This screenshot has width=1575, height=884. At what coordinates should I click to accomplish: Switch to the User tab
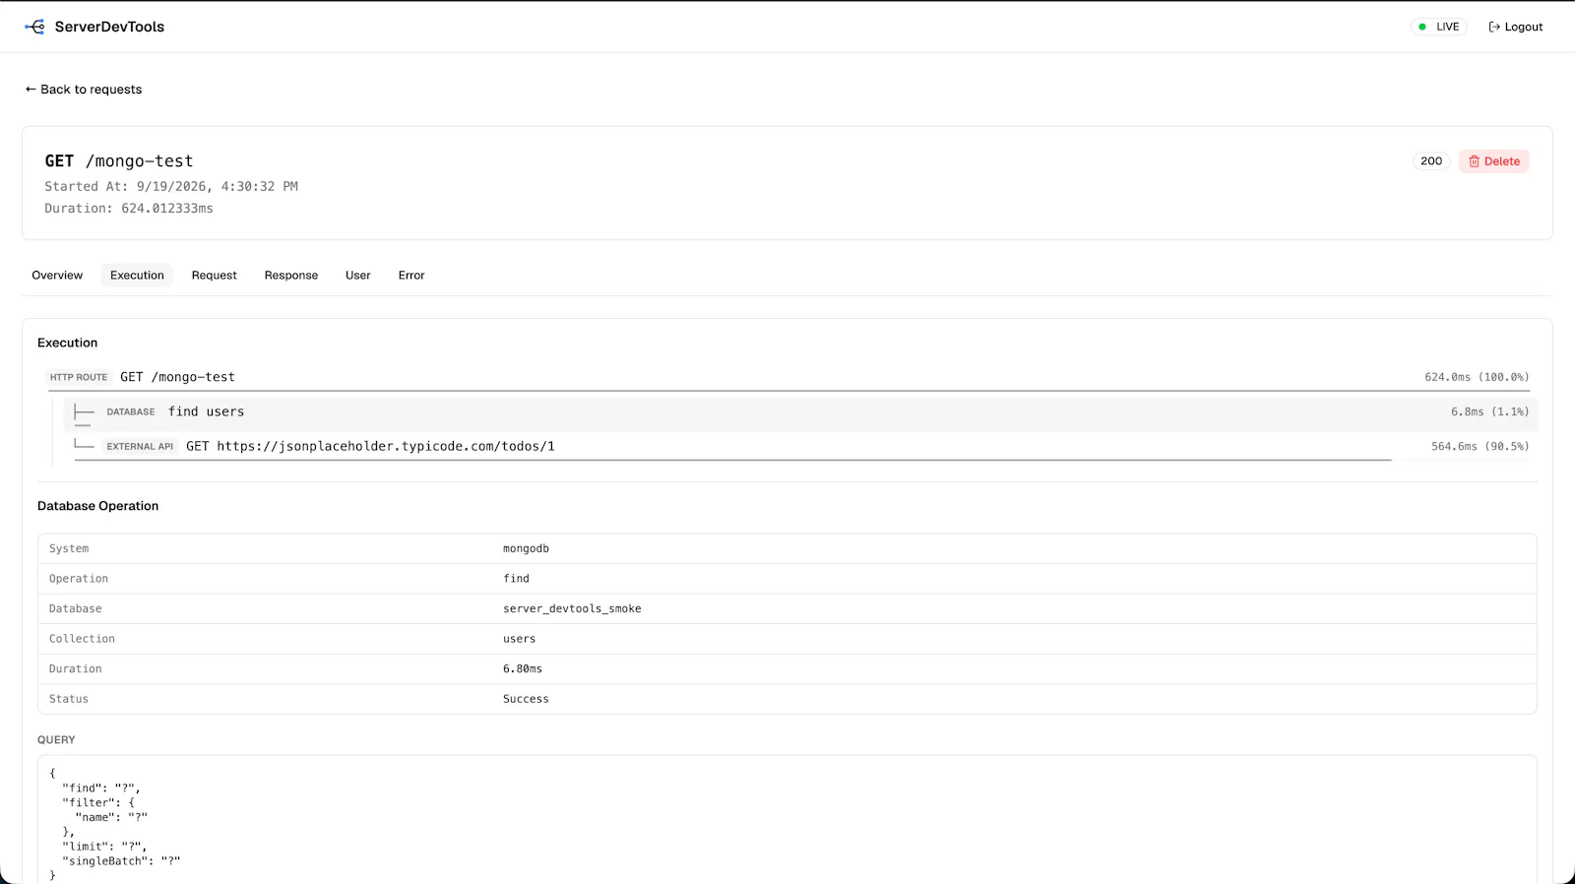358,276
